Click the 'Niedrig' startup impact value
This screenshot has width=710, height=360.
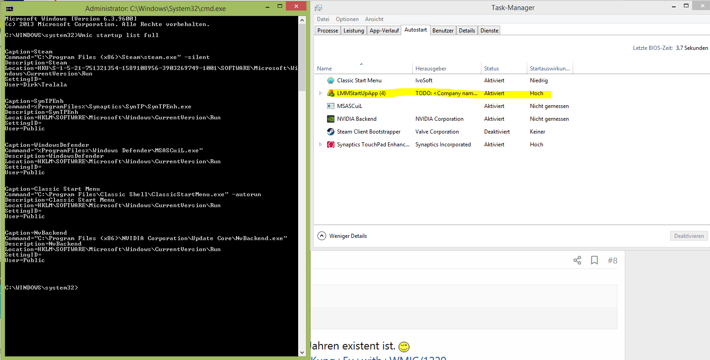[539, 81]
